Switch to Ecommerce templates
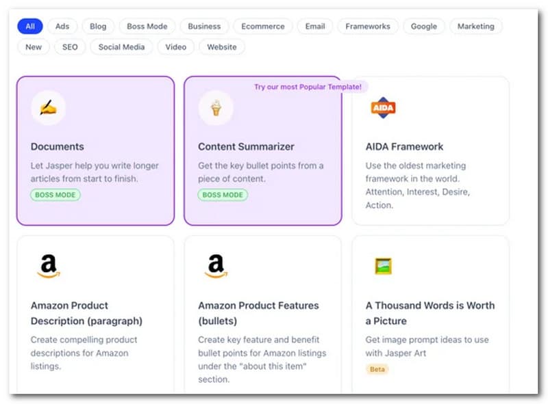Screen dimensions: 548x404 coord(263,26)
